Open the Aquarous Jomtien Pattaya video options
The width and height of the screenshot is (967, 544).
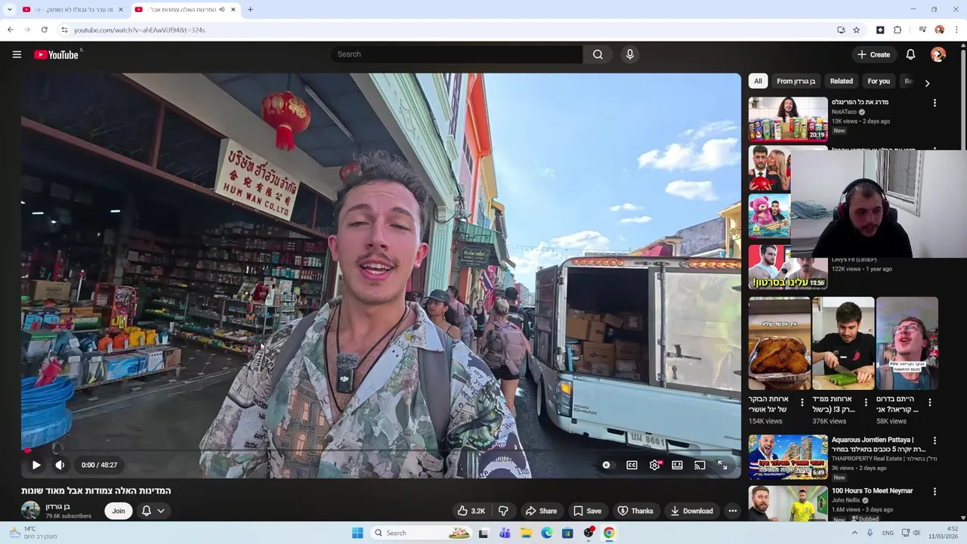[x=935, y=440]
